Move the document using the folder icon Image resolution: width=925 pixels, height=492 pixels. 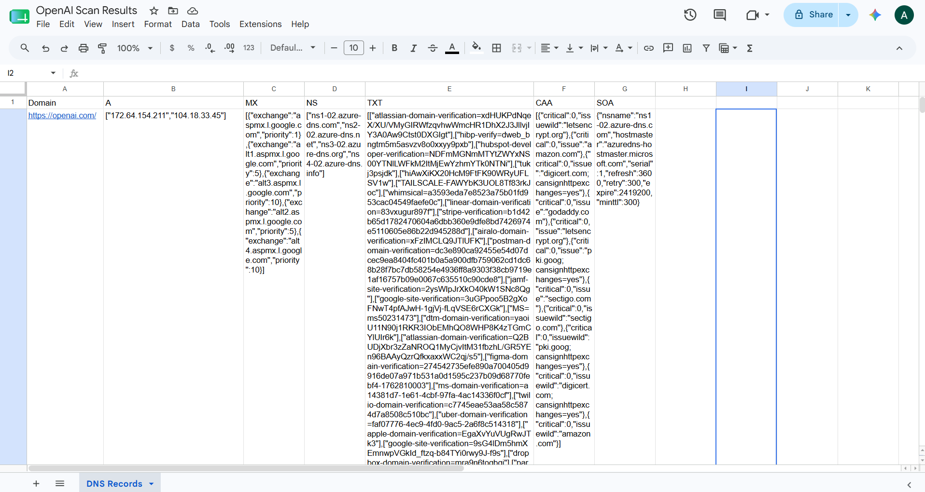coord(173,11)
